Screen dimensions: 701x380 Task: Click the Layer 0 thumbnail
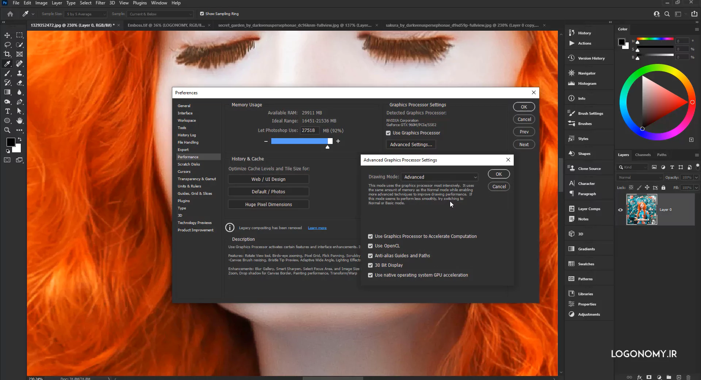pyautogui.click(x=641, y=209)
